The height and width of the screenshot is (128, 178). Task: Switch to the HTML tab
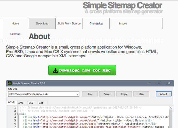[x=12, y=102]
